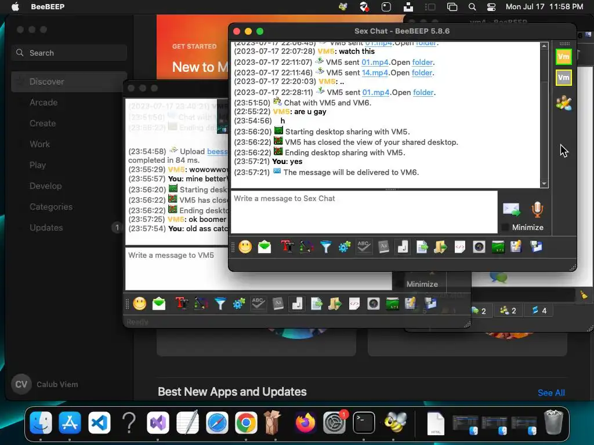Image resolution: width=594 pixels, height=445 pixels.
Task: Open settings gears in VM5 chat toolbar
Action: [x=239, y=304]
